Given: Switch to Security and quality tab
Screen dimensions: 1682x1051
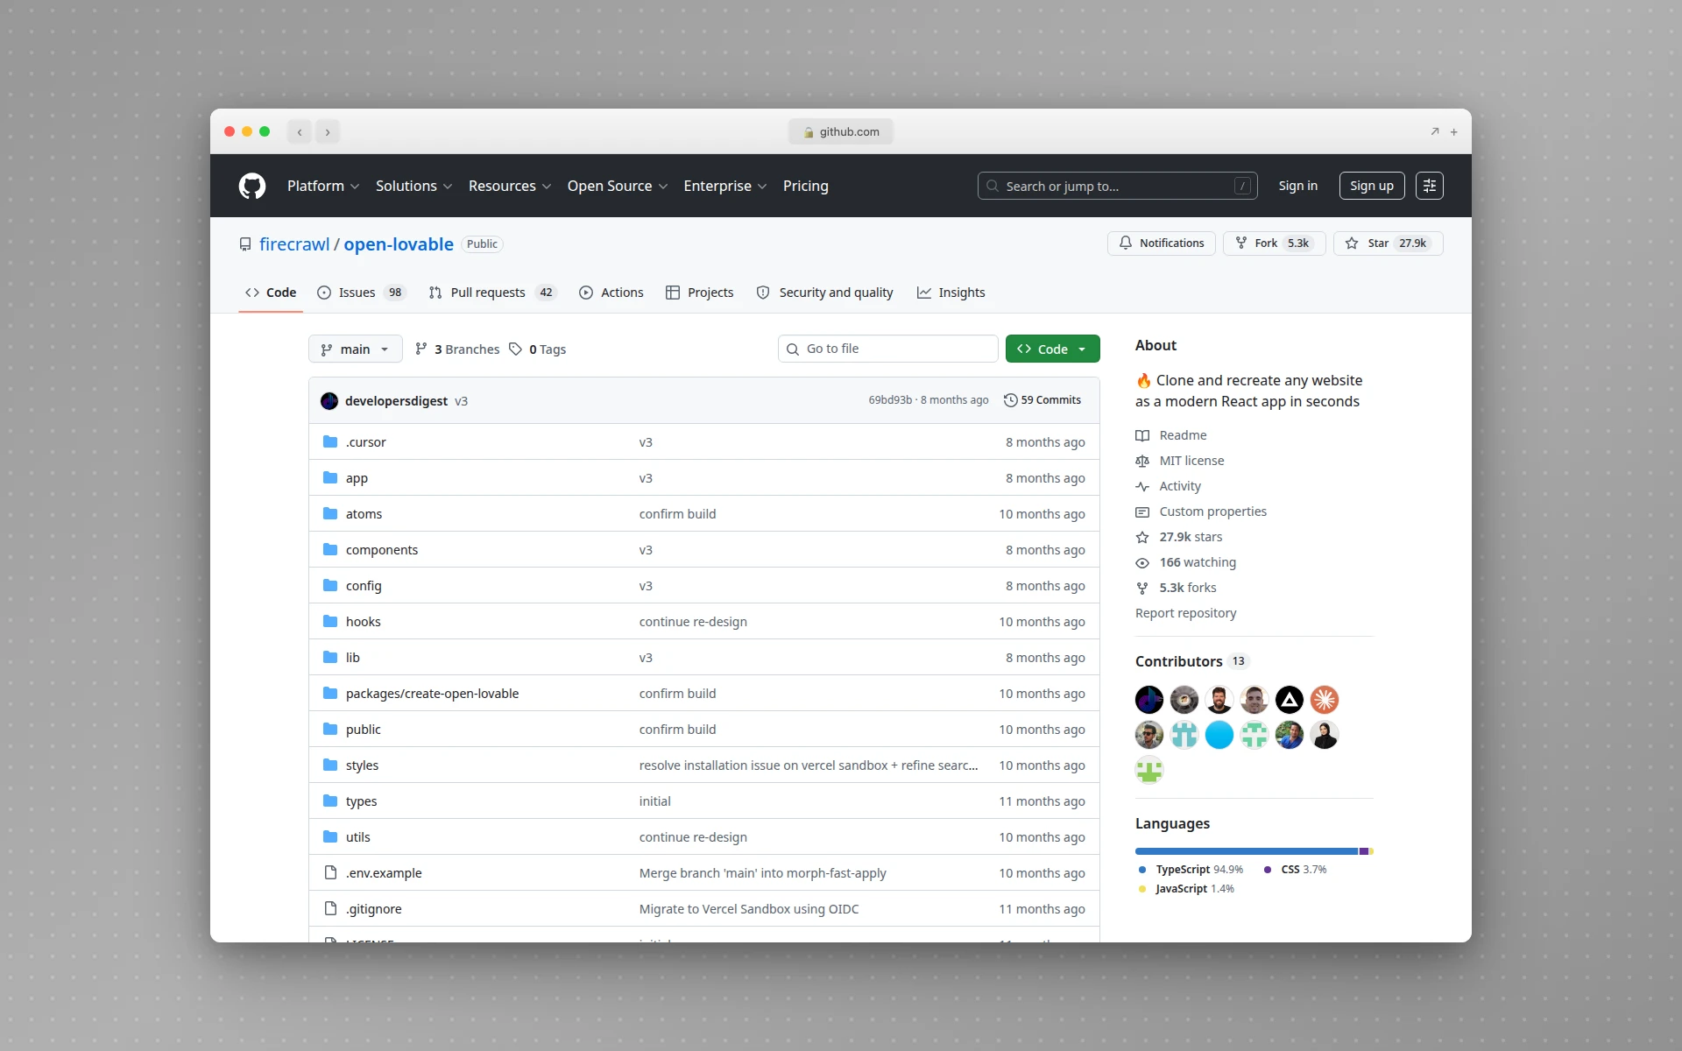Looking at the screenshot, I should (x=825, y=293).
